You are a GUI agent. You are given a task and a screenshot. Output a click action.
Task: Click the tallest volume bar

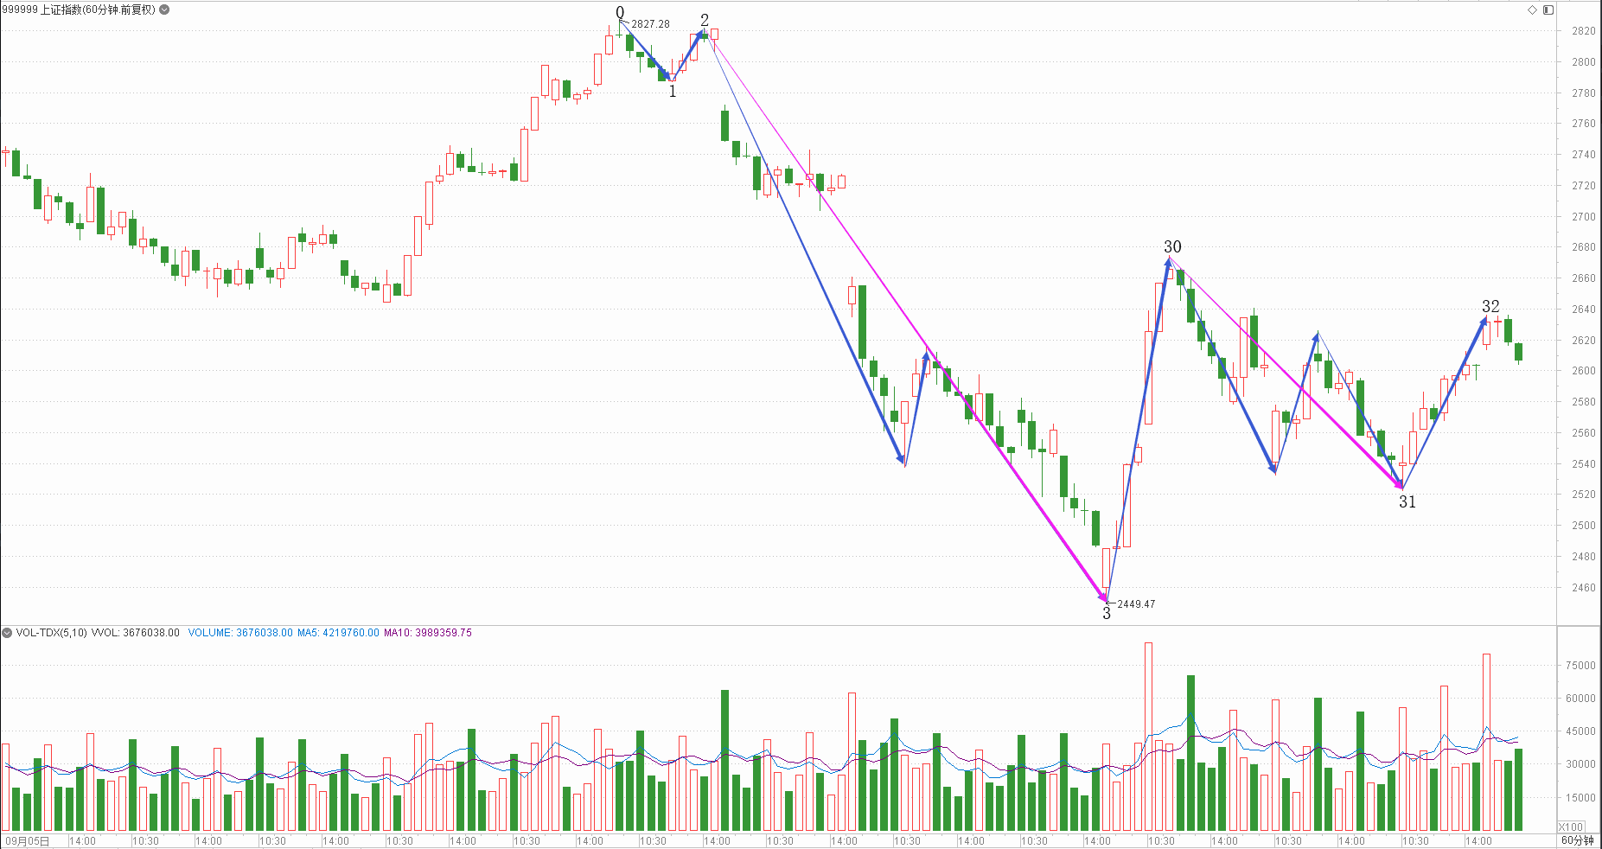coord(1148,737)
